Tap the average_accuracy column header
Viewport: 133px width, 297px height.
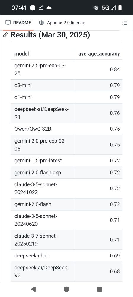(99, 53)
